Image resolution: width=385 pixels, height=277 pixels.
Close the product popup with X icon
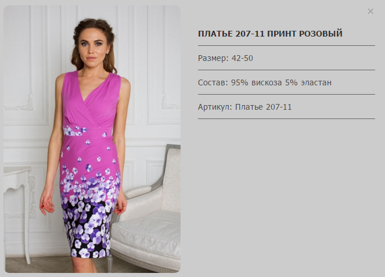[x=370, y=11]
